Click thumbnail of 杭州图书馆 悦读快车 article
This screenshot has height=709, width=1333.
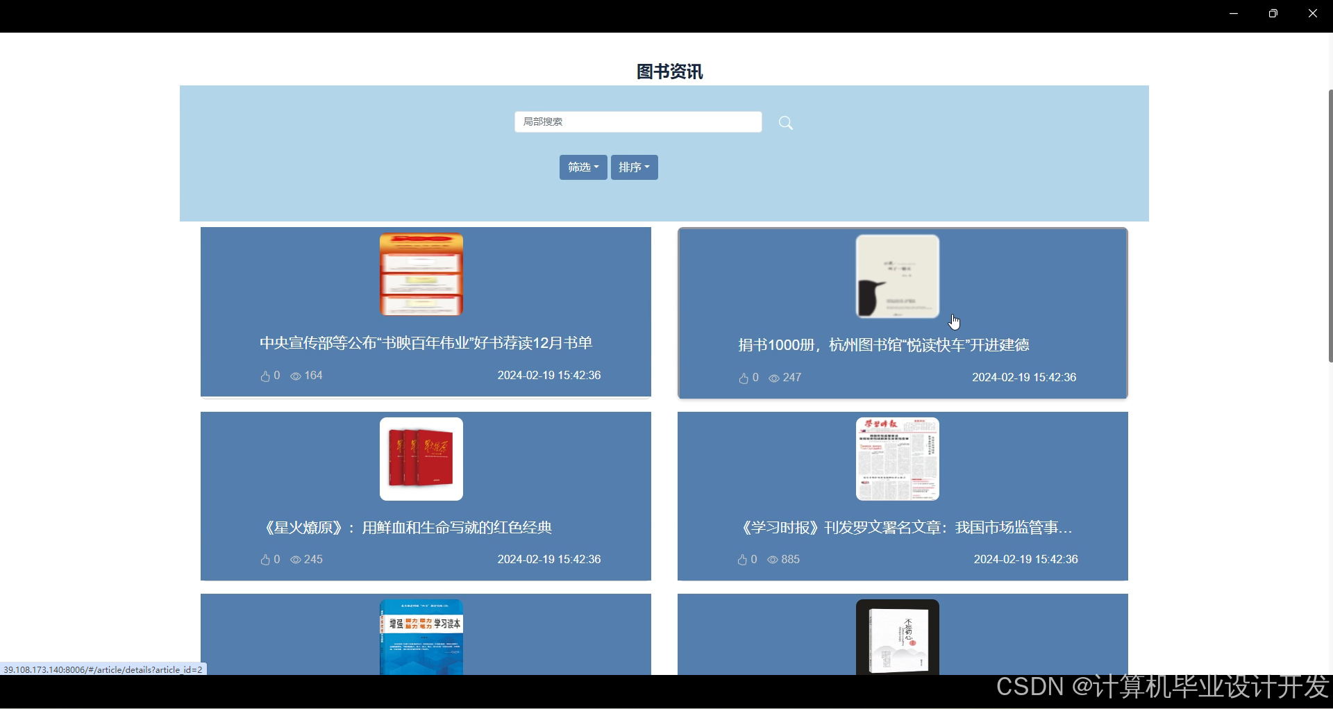898,276
